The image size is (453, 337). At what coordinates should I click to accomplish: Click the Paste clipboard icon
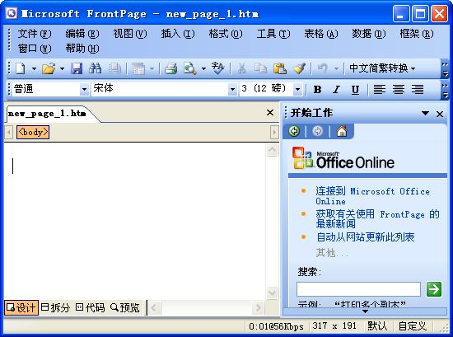tap(280, 68)
